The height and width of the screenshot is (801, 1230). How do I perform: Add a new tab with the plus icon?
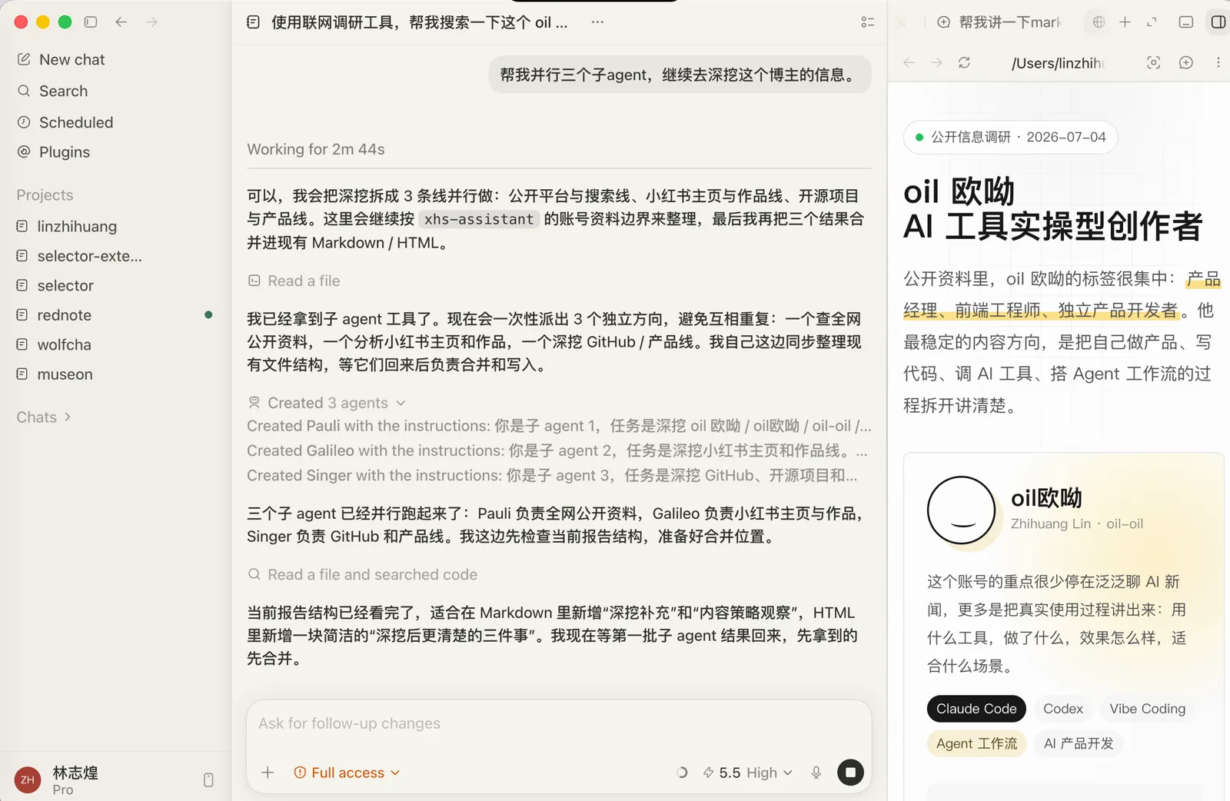pyautogui.click(x=1125, y=22)
